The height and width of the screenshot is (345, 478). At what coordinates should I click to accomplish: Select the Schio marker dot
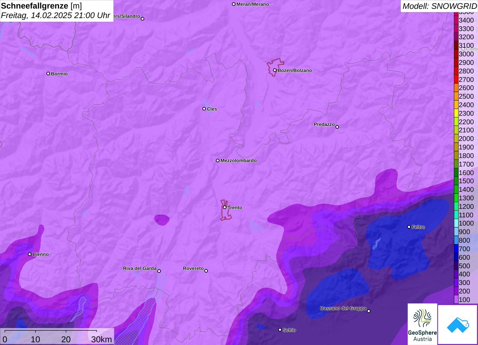coord(280,330)
